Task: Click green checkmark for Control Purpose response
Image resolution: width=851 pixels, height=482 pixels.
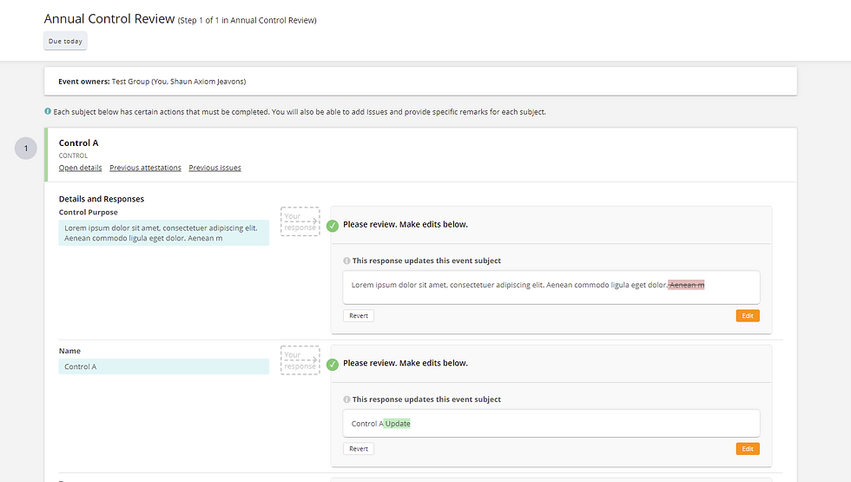Action: tap(333, 226)
